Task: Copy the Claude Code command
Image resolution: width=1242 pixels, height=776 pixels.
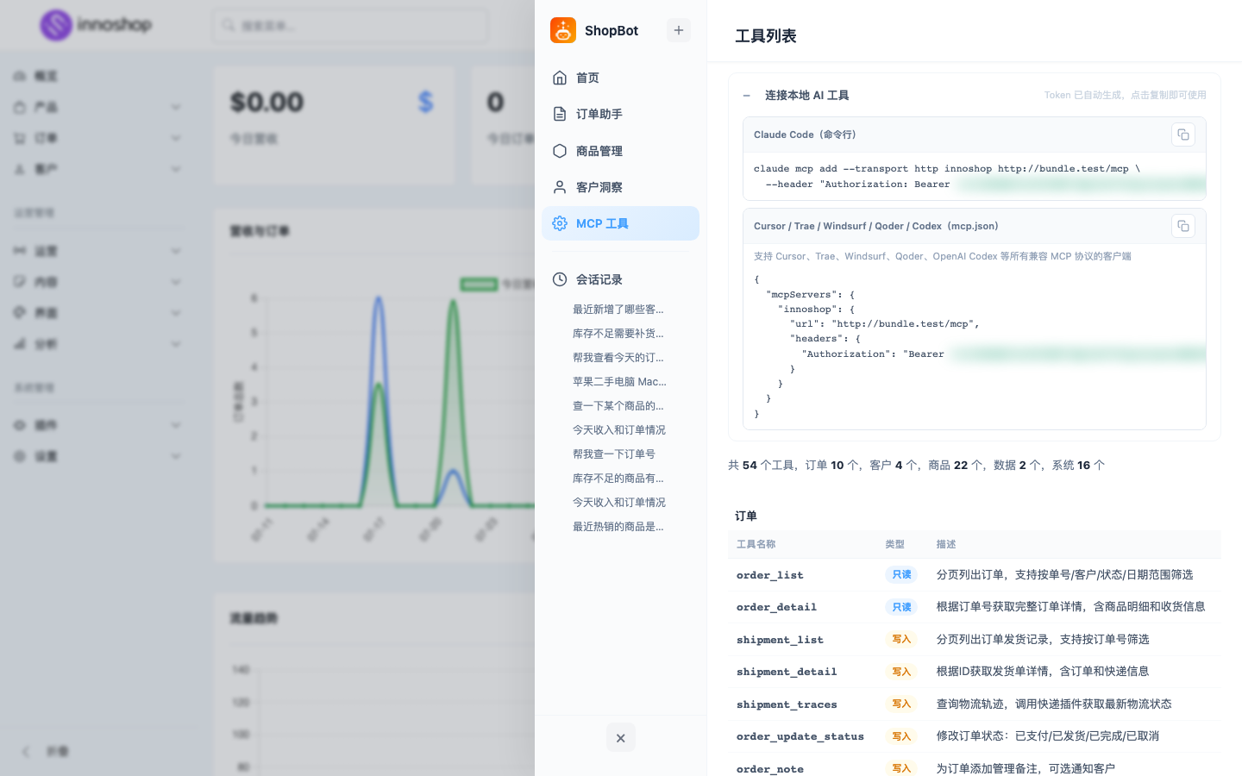Action: (1183, 135)
